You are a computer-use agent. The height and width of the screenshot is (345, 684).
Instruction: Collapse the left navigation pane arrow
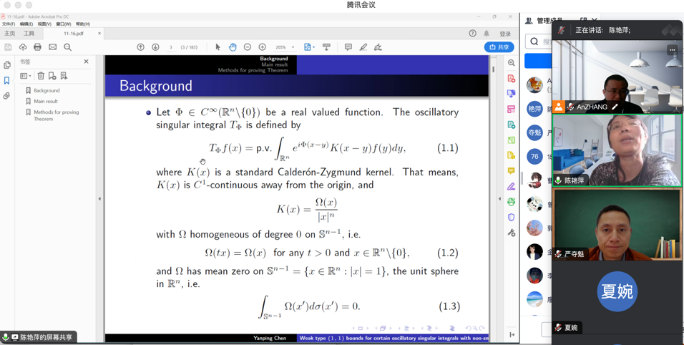coord(99,199)
